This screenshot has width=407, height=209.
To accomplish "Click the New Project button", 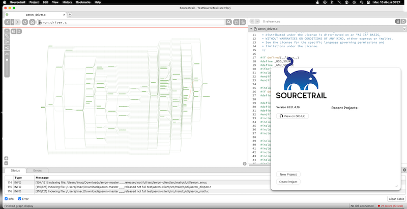I will (288, 175).
